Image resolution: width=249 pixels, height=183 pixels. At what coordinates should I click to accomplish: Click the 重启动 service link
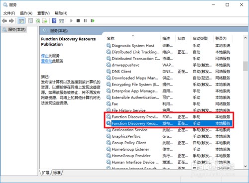pos(47,61)
